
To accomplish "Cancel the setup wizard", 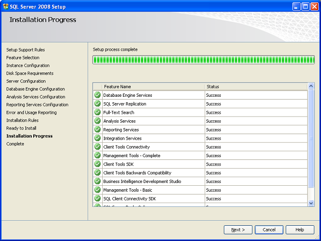I will (269, 230).
